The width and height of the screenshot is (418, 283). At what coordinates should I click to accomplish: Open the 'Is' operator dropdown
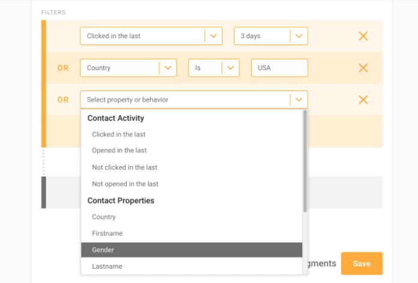click(214, 68)
